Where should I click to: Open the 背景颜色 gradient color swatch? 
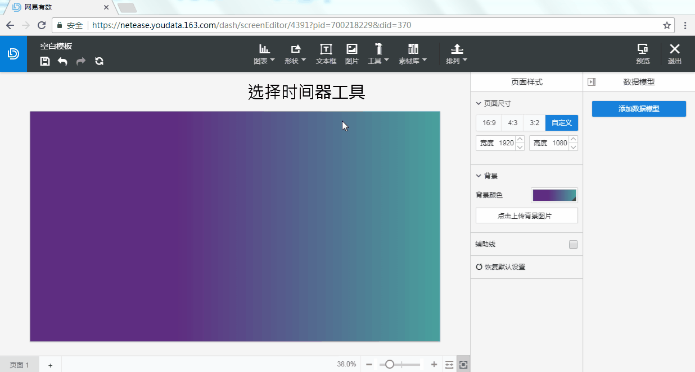pyautogui.click(x=554, y=195)
